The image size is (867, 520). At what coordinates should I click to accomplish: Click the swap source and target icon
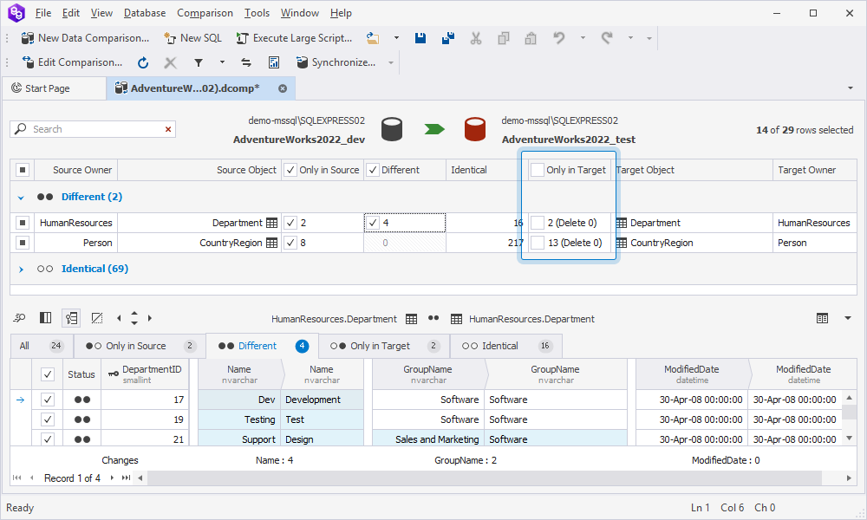(246, 62)
